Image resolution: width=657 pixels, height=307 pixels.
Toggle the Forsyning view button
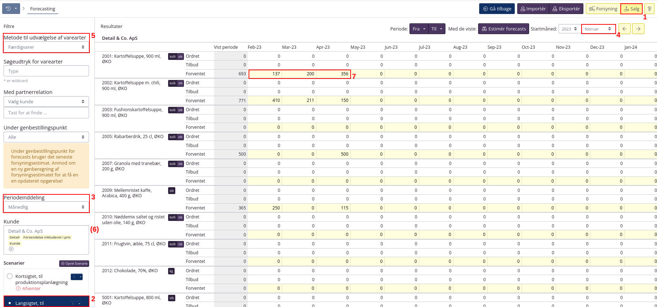603,9
